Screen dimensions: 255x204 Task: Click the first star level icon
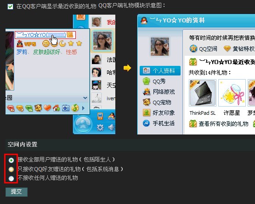(71, 43)
